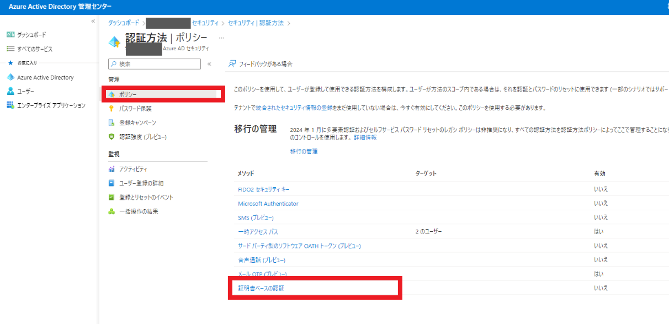The image size is (669, 324).
Task: Open the ユーザー登録の詳細 icon
Action: [x=112, y=183]
